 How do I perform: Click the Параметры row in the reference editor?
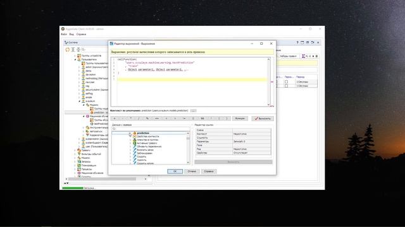[x=234, y=141]
